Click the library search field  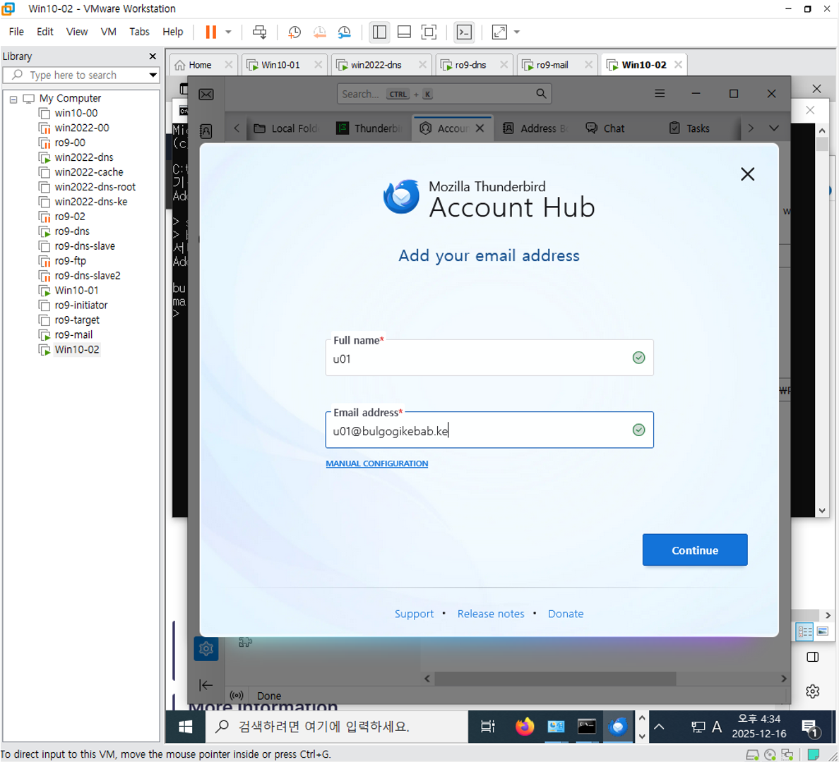pos(81,75)
